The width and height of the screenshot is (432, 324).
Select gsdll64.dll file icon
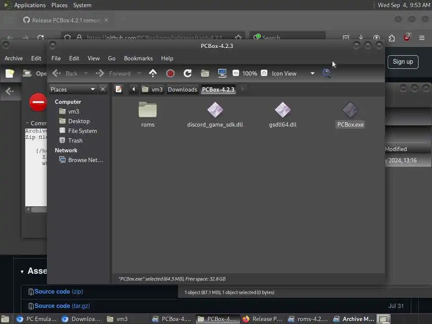pyautogui.click(x=283, y=110)
